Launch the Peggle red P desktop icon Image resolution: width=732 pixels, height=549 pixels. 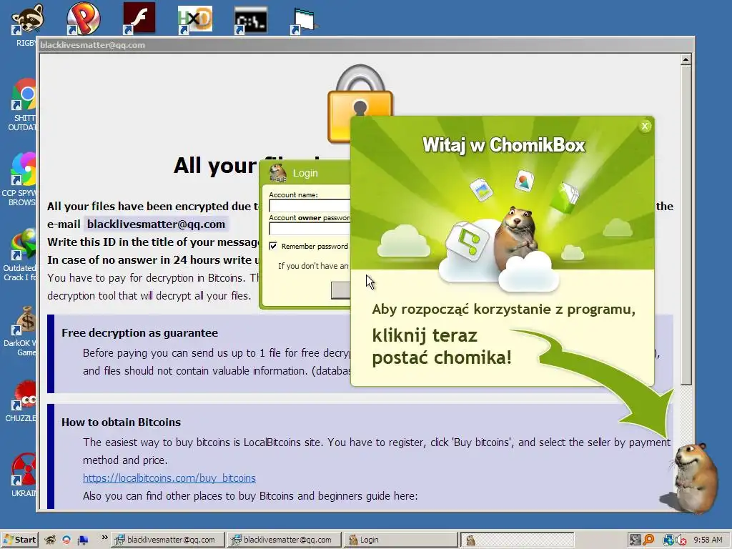click(84, 19)
